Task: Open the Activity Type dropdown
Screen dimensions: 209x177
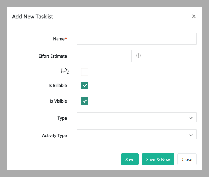Action: [x=137, y=135]
